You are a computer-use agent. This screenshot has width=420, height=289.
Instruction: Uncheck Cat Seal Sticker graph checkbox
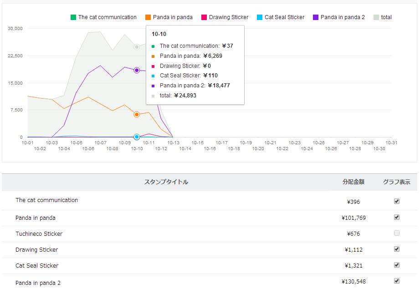397,265
